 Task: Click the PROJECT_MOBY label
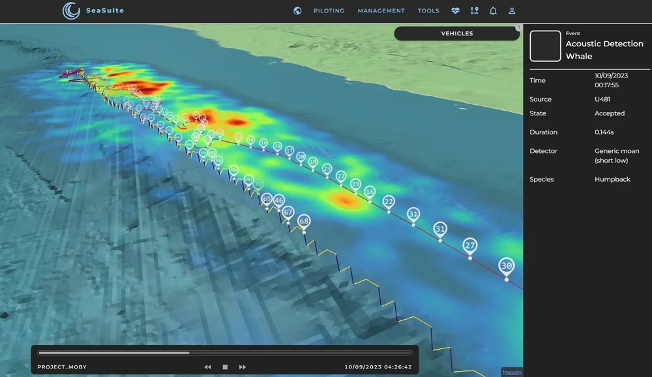click(x=62, y=367)
